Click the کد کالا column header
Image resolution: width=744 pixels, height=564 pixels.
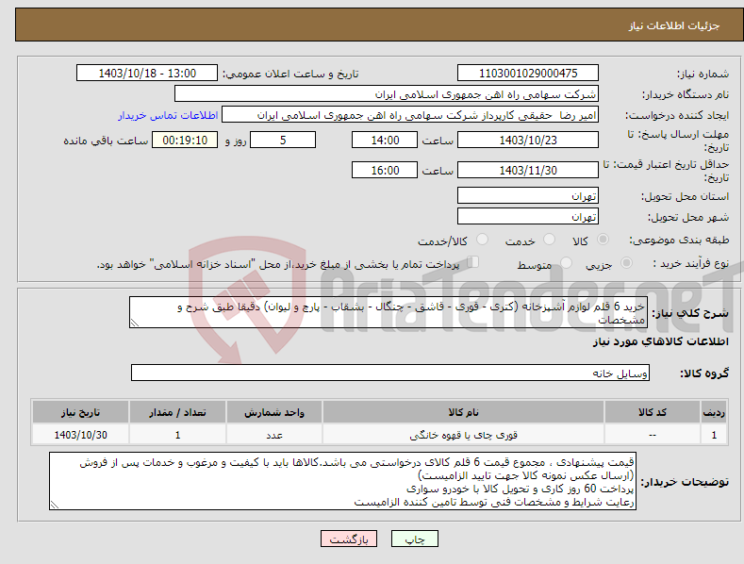[653, 412]
